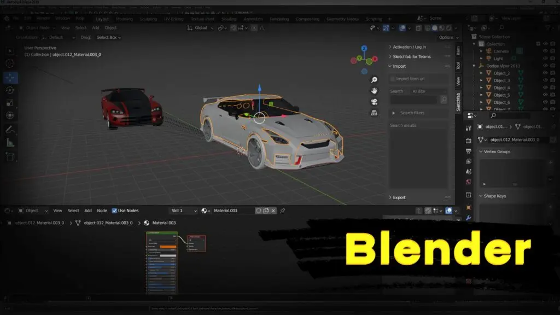Viewport: 560px width, 315px height.
Task: Open the View Layer properties tab
Action: (x=468, y=161)
